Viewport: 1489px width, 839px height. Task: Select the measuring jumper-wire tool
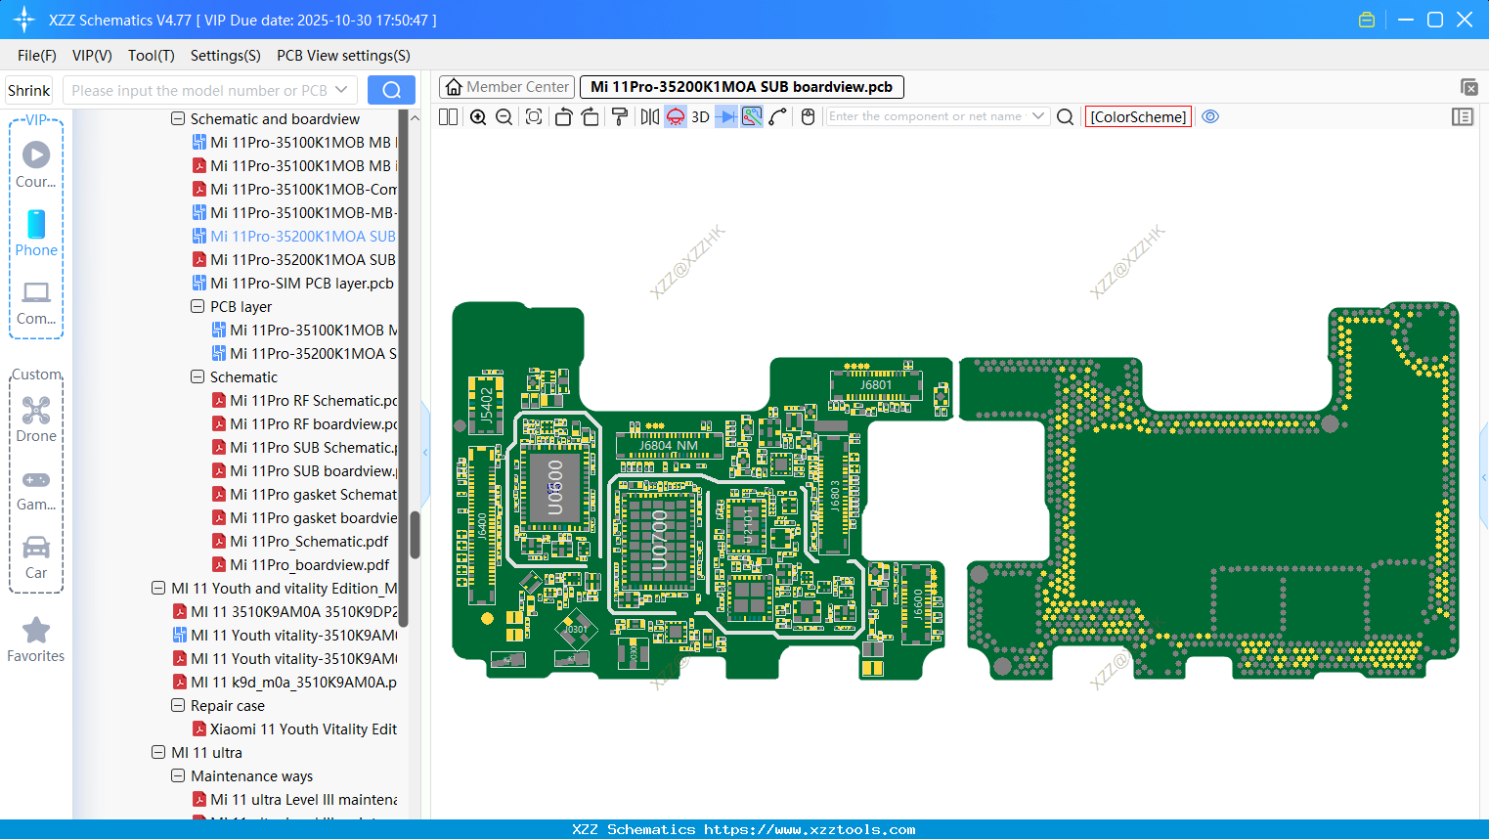(779, 116)
